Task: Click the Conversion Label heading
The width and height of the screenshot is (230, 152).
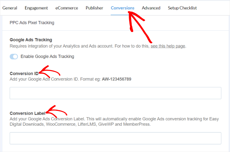Action: tap(27, 113)
